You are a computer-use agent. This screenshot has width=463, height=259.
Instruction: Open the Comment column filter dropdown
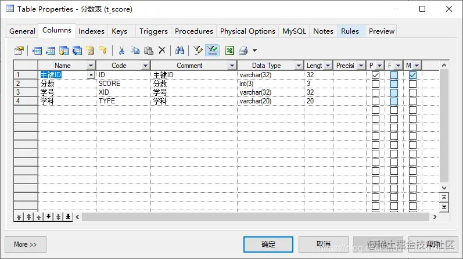(232, 66)
